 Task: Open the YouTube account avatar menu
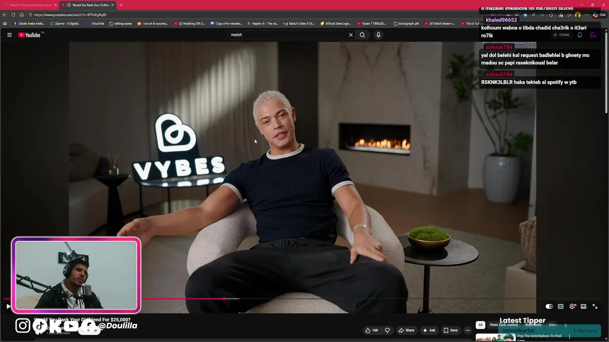tap(593, 35)
